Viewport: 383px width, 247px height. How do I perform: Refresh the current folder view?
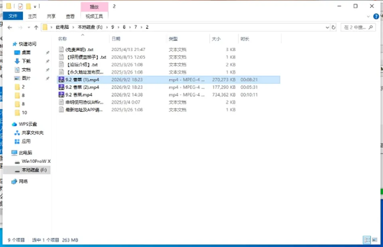point(334,28)
